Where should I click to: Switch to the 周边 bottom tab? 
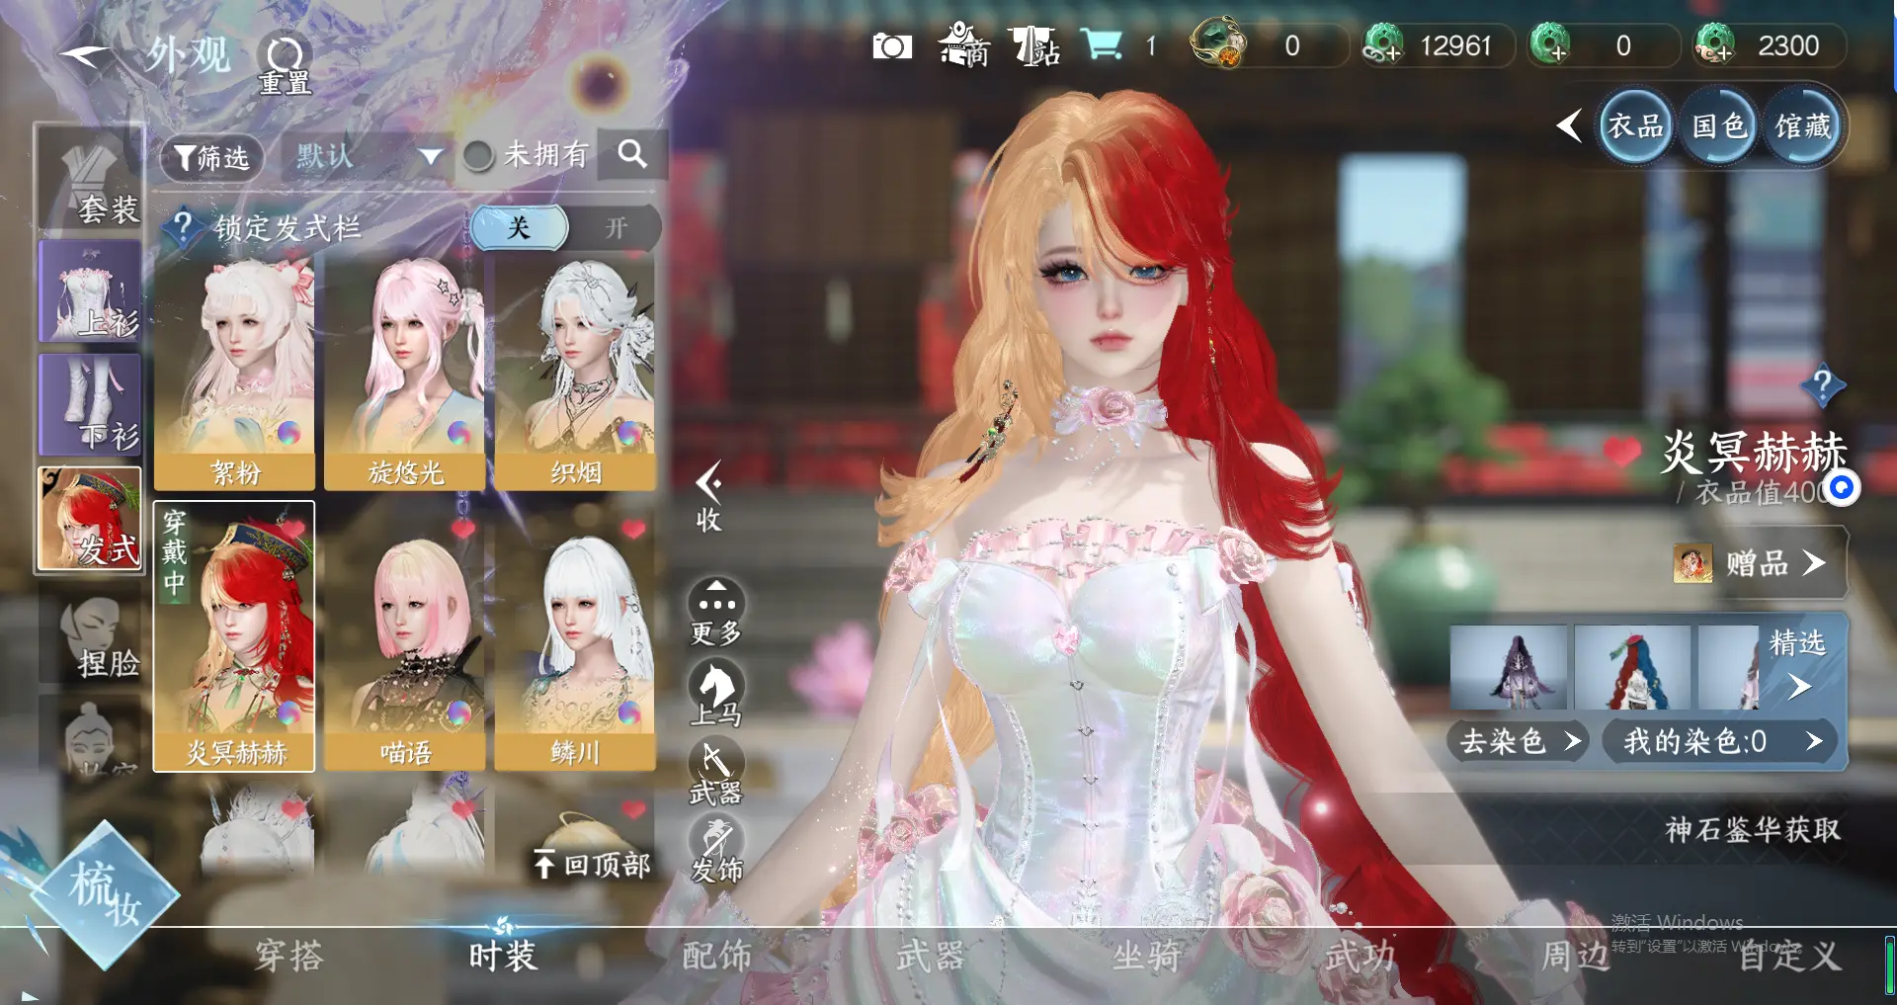pos(1576,956)
